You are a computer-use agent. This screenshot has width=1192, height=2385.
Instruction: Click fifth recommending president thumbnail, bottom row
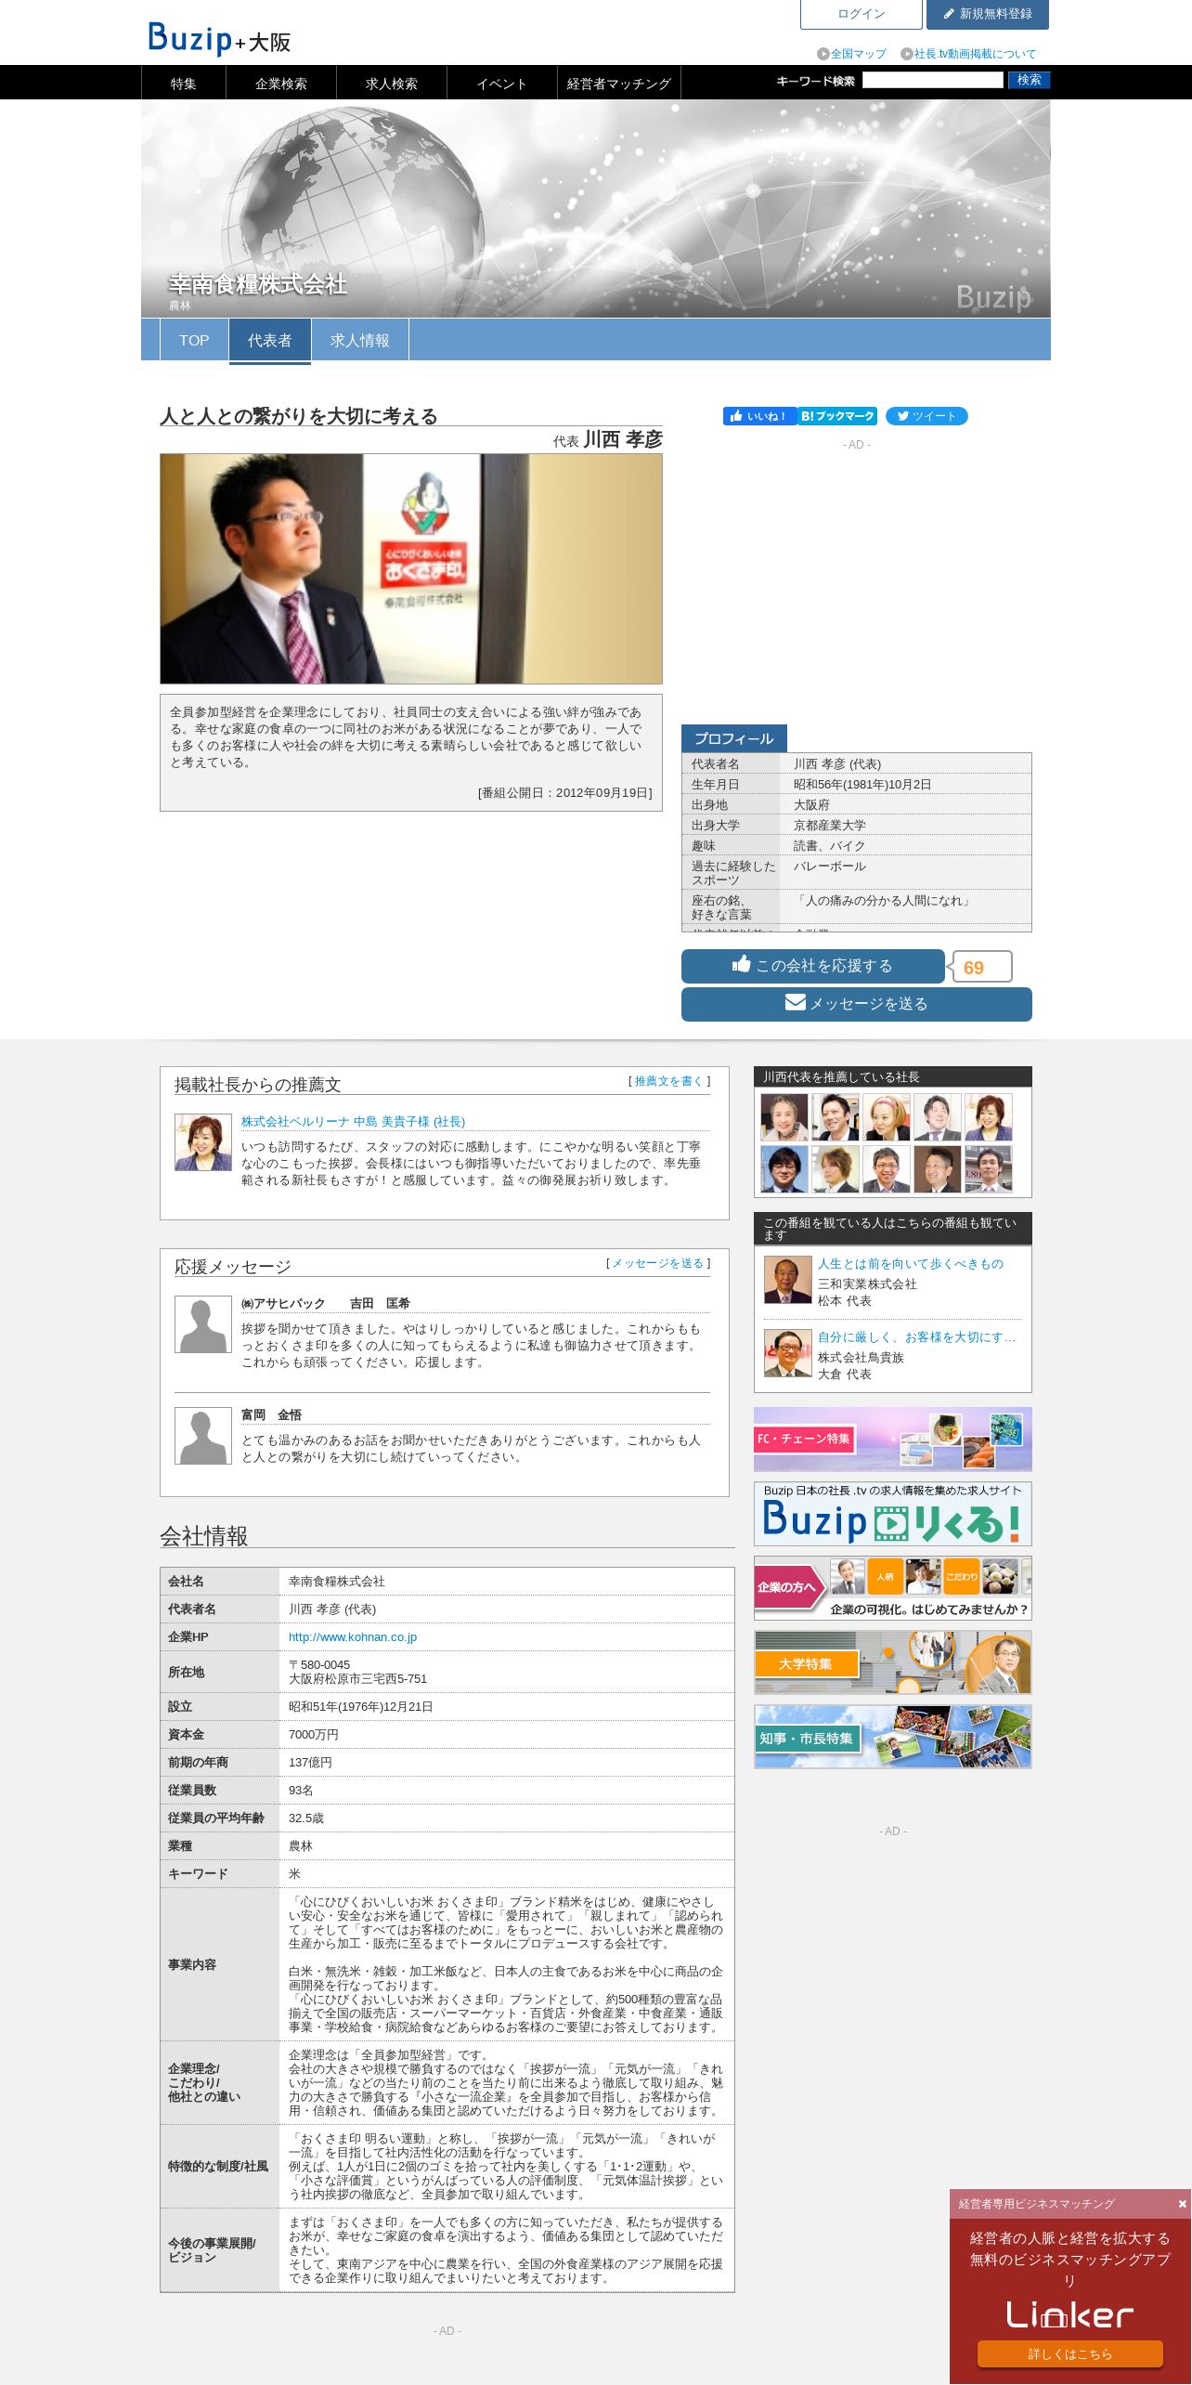coord(988,1168)
